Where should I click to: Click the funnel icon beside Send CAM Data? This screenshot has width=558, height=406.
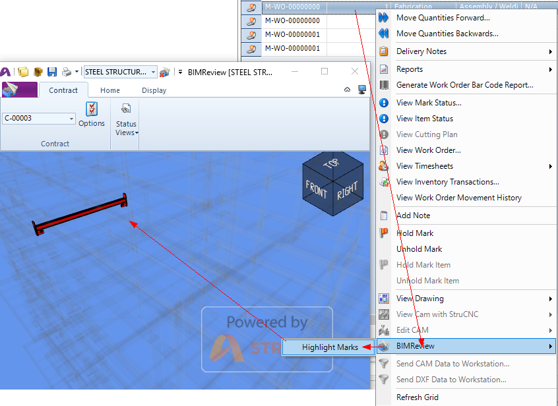click(x=384, y=363)
